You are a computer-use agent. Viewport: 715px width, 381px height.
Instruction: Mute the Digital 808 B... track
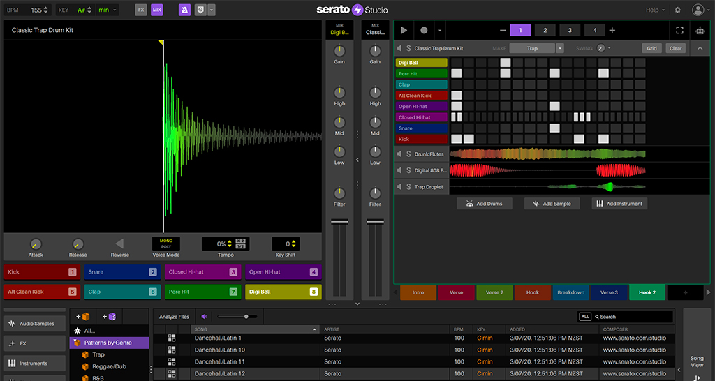[399, 170]
